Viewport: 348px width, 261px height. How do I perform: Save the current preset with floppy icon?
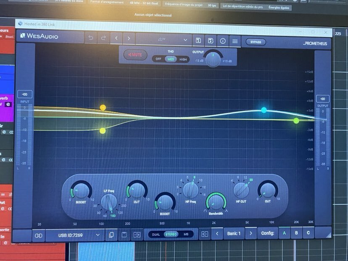[x=198, y=40]
